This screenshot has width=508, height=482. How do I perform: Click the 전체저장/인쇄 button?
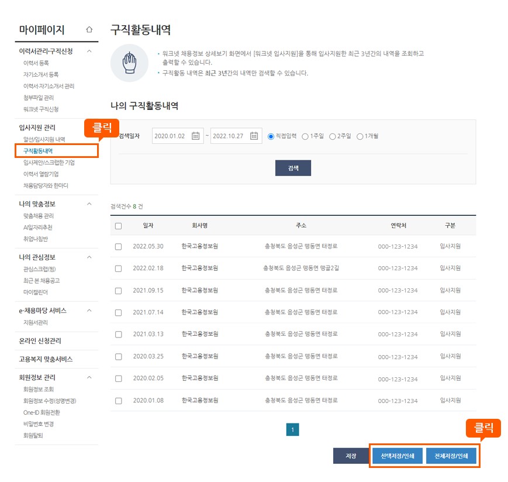pyautogui.click(x=451, y=455)
